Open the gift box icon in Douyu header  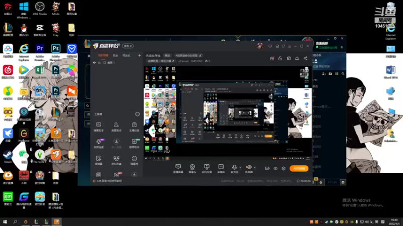(272, 58)
